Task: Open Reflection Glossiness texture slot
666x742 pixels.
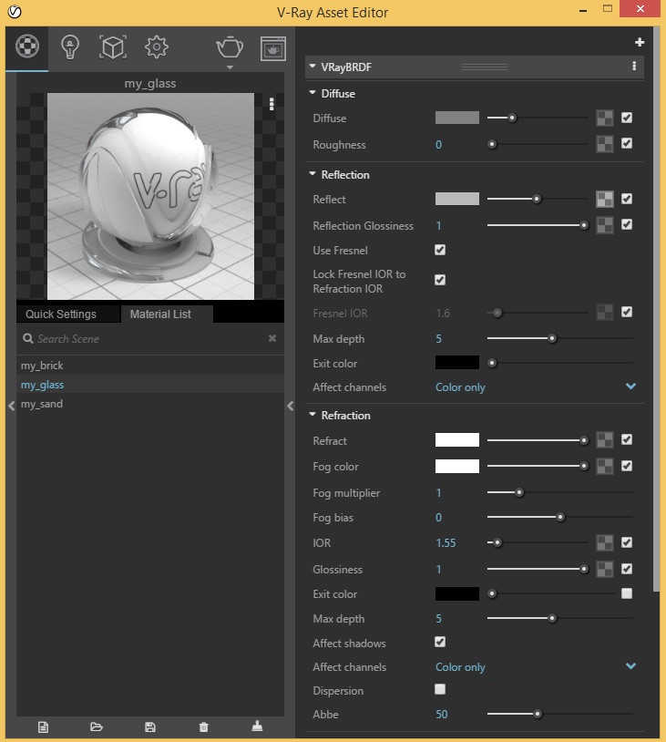Action: (x=605, y=226)
